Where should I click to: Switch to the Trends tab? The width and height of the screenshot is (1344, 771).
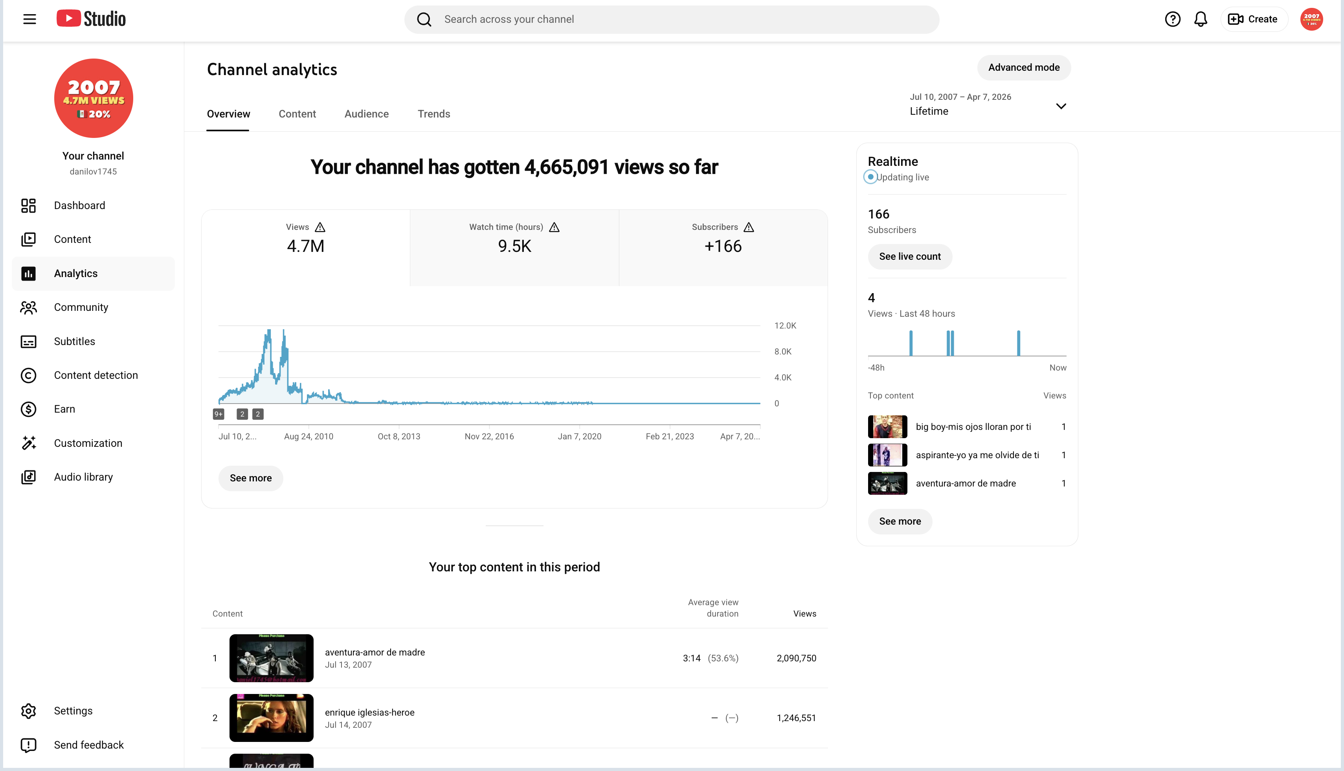click(434, 114)
